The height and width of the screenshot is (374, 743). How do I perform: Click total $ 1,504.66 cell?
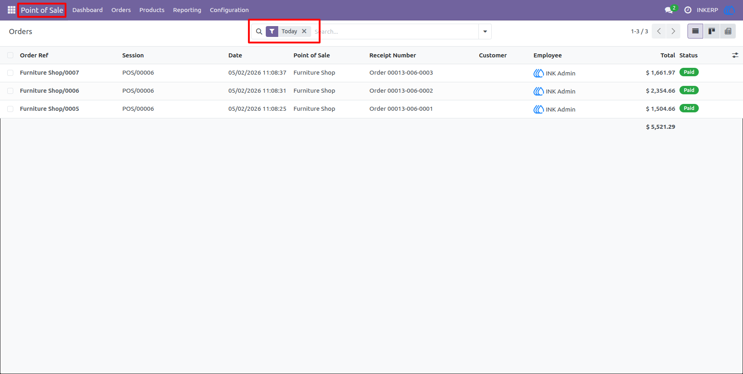click(660, 109)
